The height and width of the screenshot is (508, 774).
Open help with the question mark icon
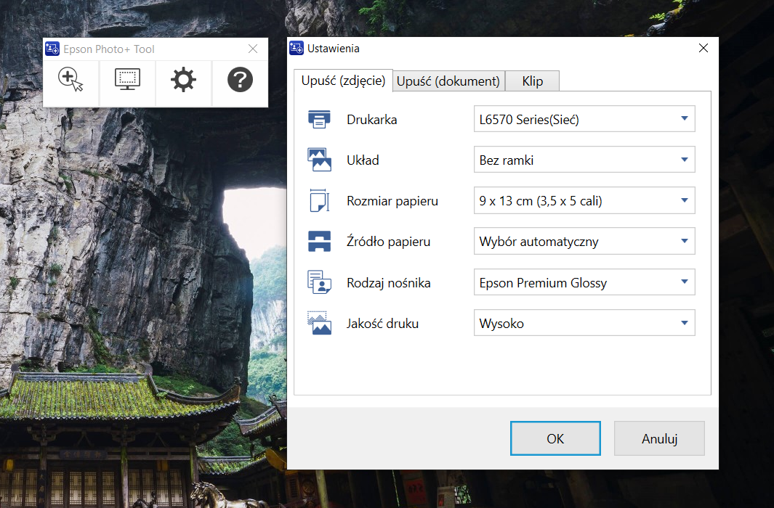tap(240, 80)
